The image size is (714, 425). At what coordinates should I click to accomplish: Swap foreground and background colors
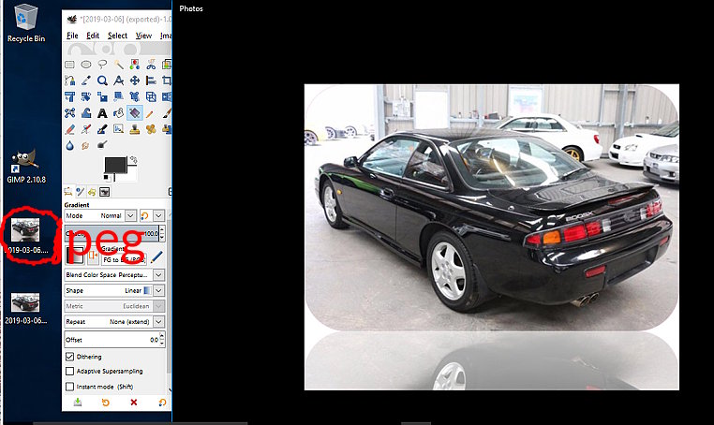133,160
